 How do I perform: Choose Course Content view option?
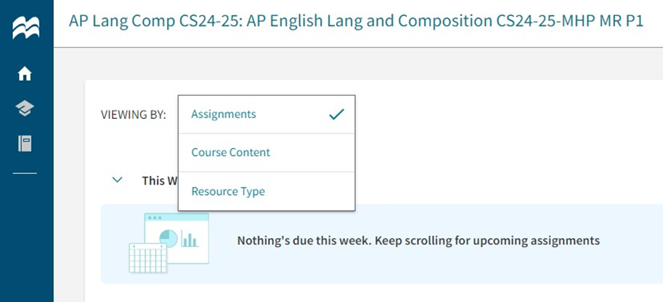pos(230,153)
